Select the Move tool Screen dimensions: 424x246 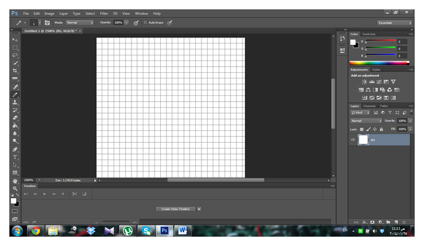15,40
